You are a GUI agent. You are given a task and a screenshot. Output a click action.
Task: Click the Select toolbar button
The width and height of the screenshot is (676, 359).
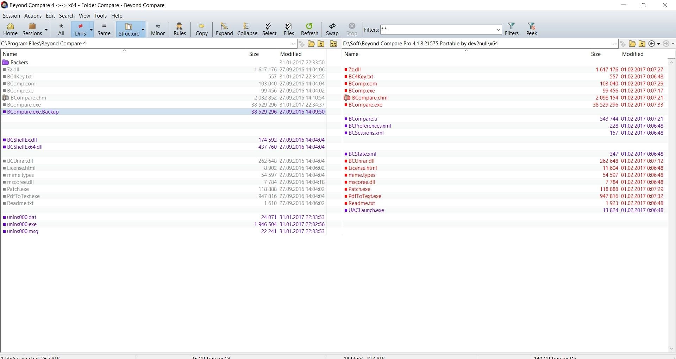(x=269, y=29)
